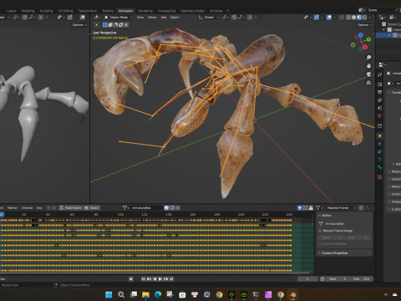Viewport: 401px width, 301px height.
Task: Open the green Armature data properties tab icon
Action: [380, 159]
